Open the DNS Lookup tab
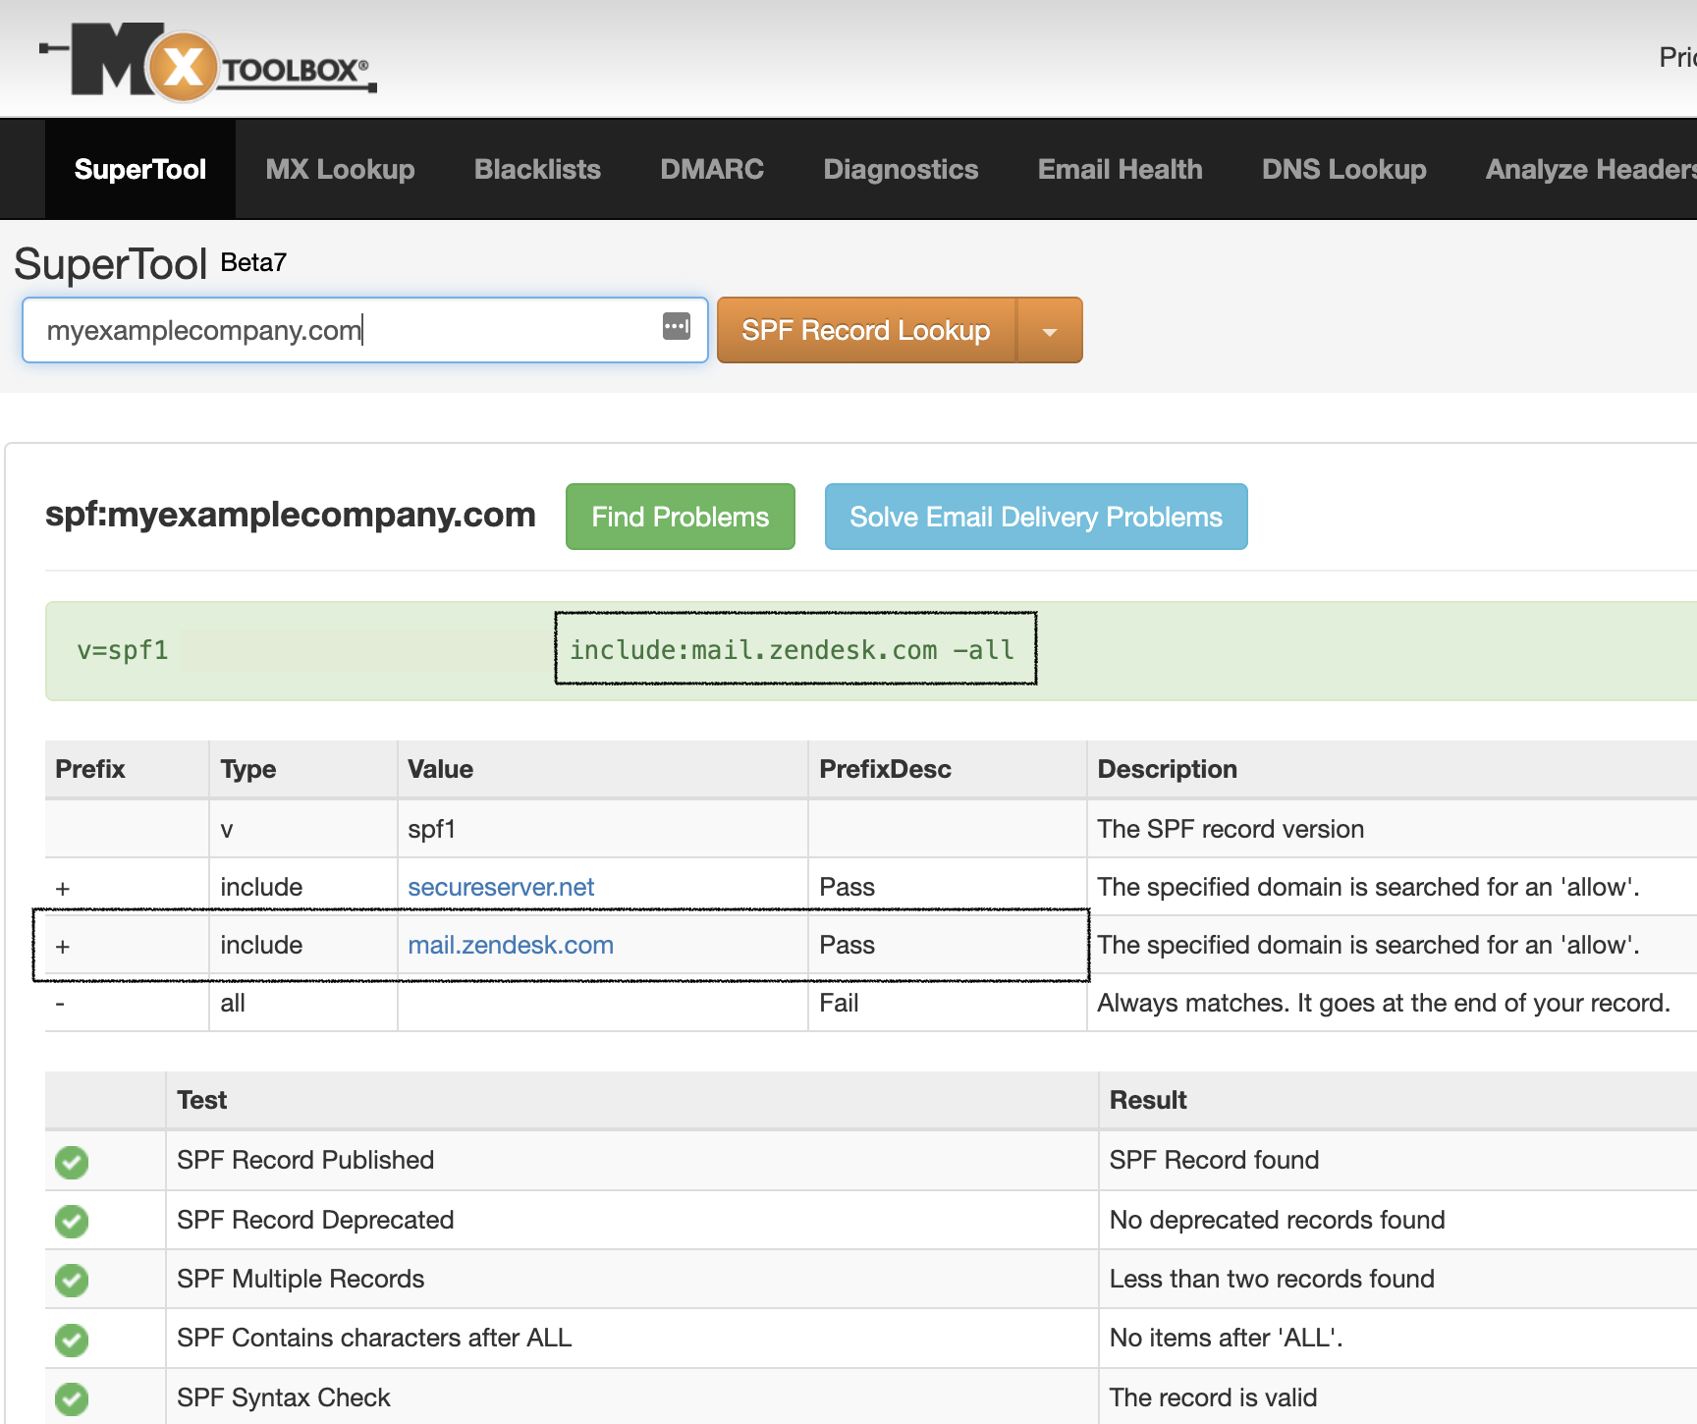This screenshot has height=1424, width=1697. click(x=1343, y=169)
